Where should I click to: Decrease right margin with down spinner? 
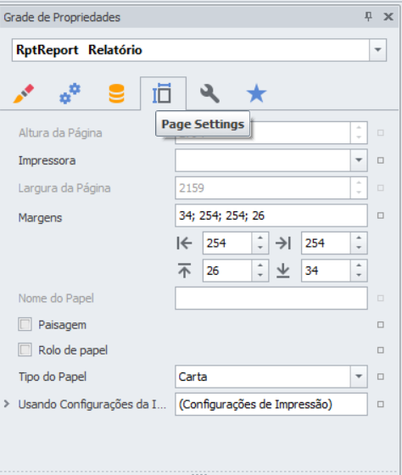click(x=359, y=248)
